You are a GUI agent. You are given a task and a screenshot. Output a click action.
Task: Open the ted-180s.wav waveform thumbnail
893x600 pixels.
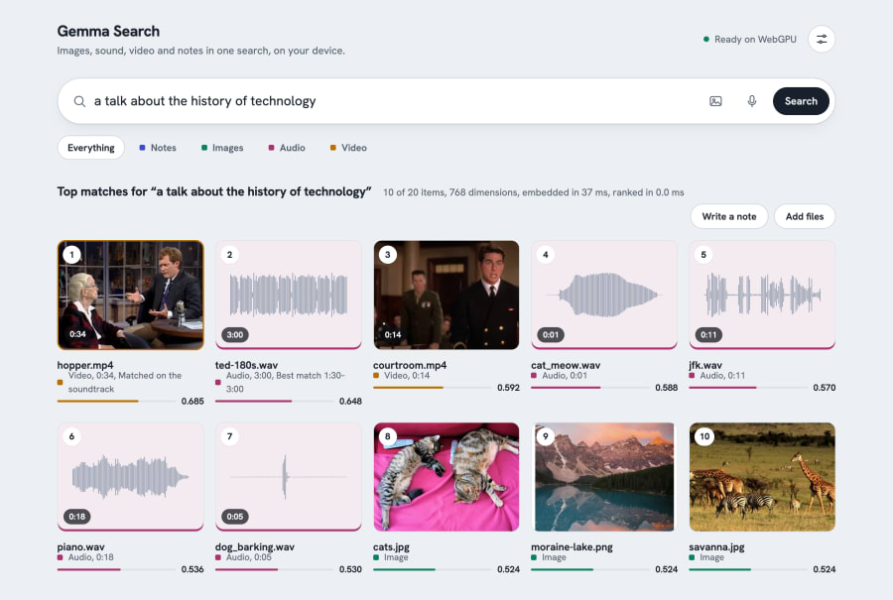[x=288, y=295]
